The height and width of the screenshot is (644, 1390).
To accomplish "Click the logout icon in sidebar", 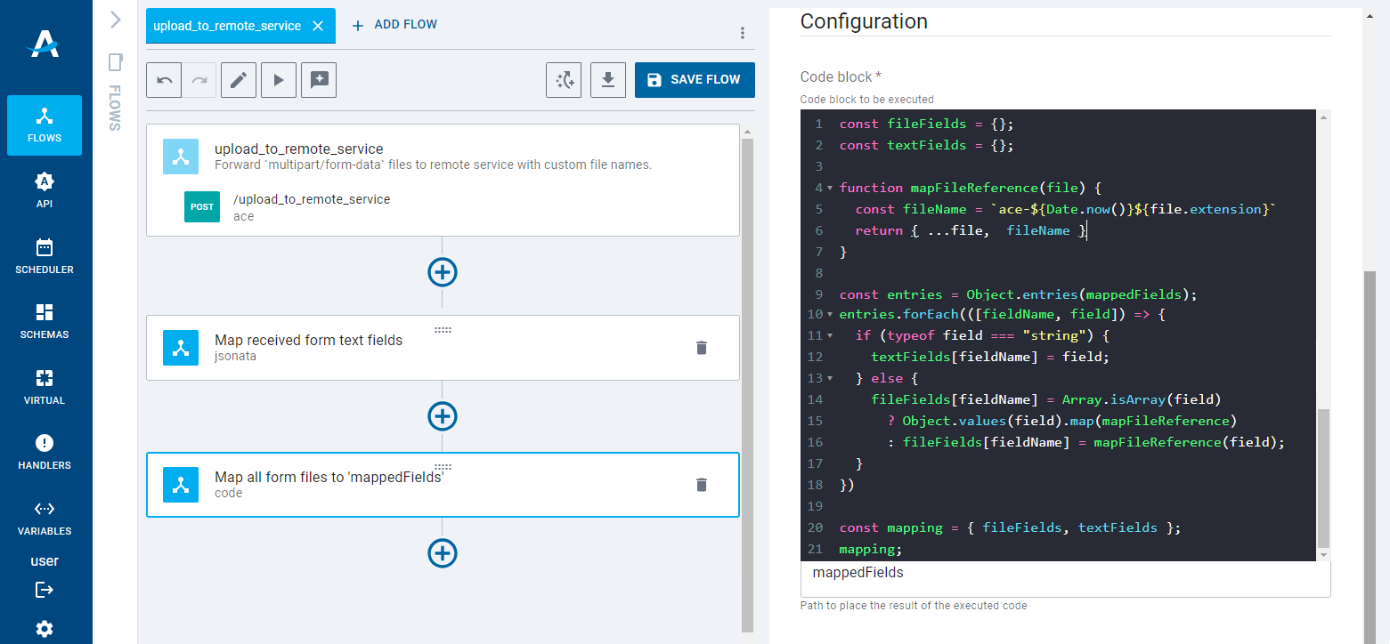I will pyautogui.click(x=45, y=590).
